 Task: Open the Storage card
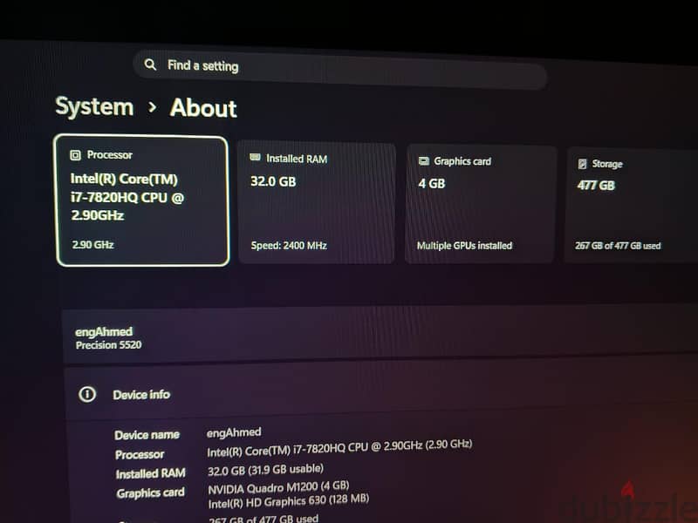click(x=631, y=205)
